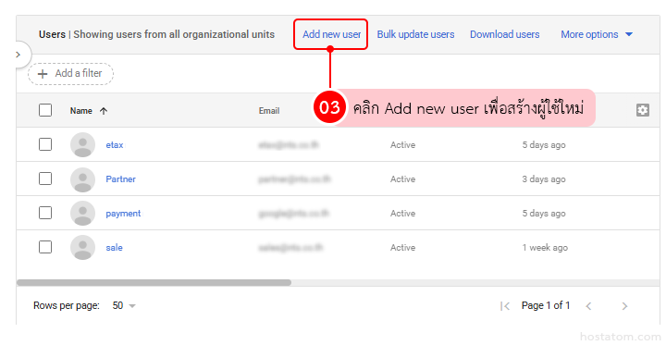Click Active status in payment row
This screenshot has width=666, height=345.
(x=402, y=214)
